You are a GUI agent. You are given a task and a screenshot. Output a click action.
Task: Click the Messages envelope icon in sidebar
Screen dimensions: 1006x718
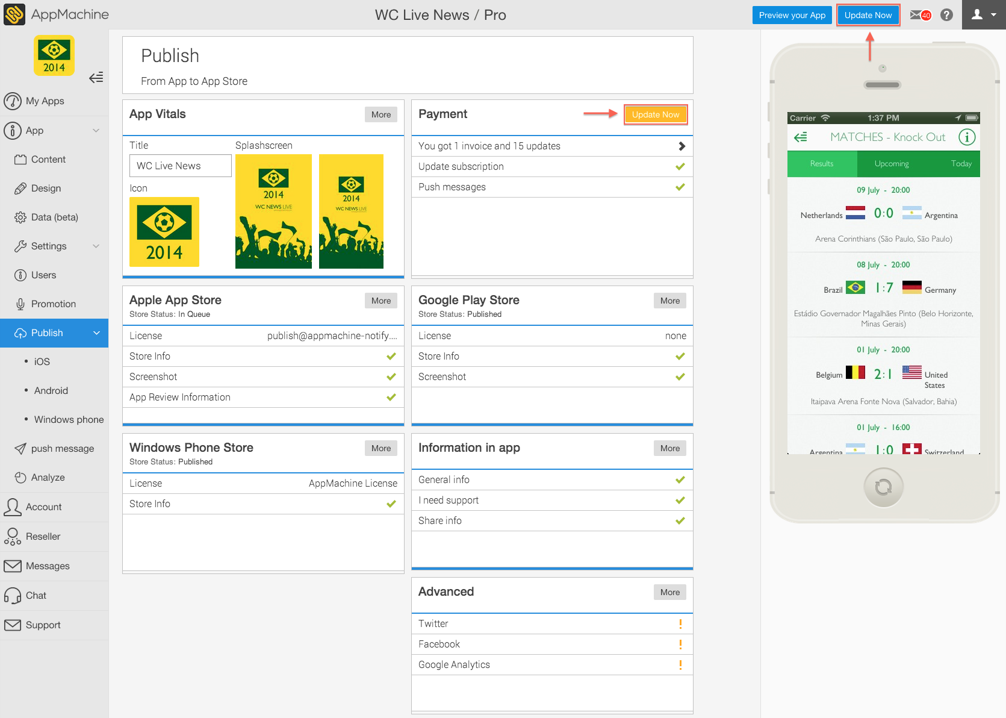[x=13, y=566]
